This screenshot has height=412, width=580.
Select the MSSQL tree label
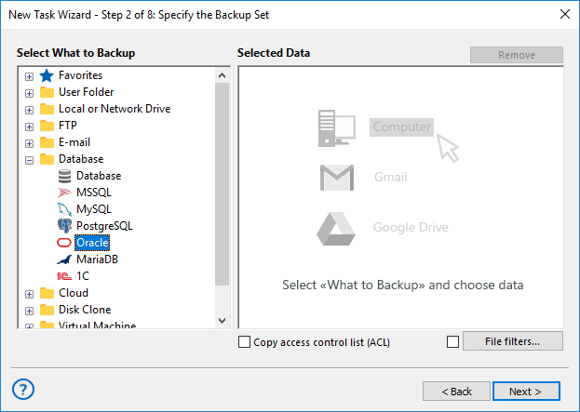click(x=94, y=193)
